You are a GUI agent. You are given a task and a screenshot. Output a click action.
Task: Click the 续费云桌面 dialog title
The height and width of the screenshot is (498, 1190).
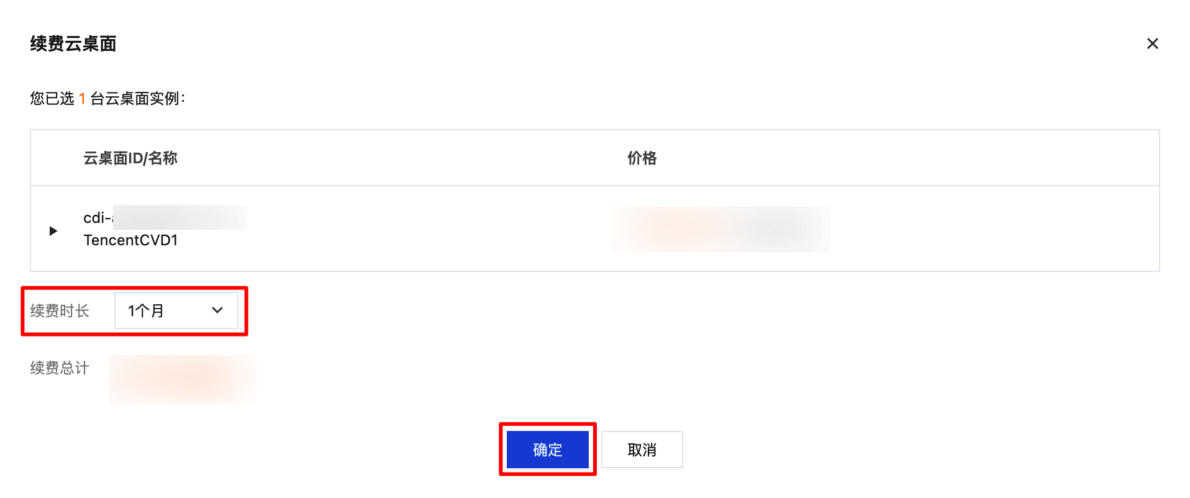click(x=73, y=43)
